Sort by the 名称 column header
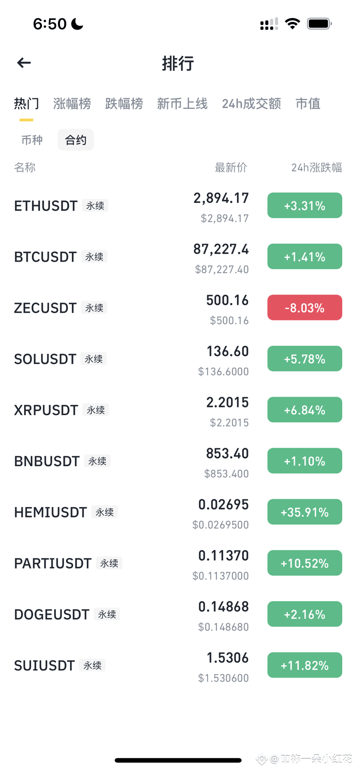 (x=25, y=168)
